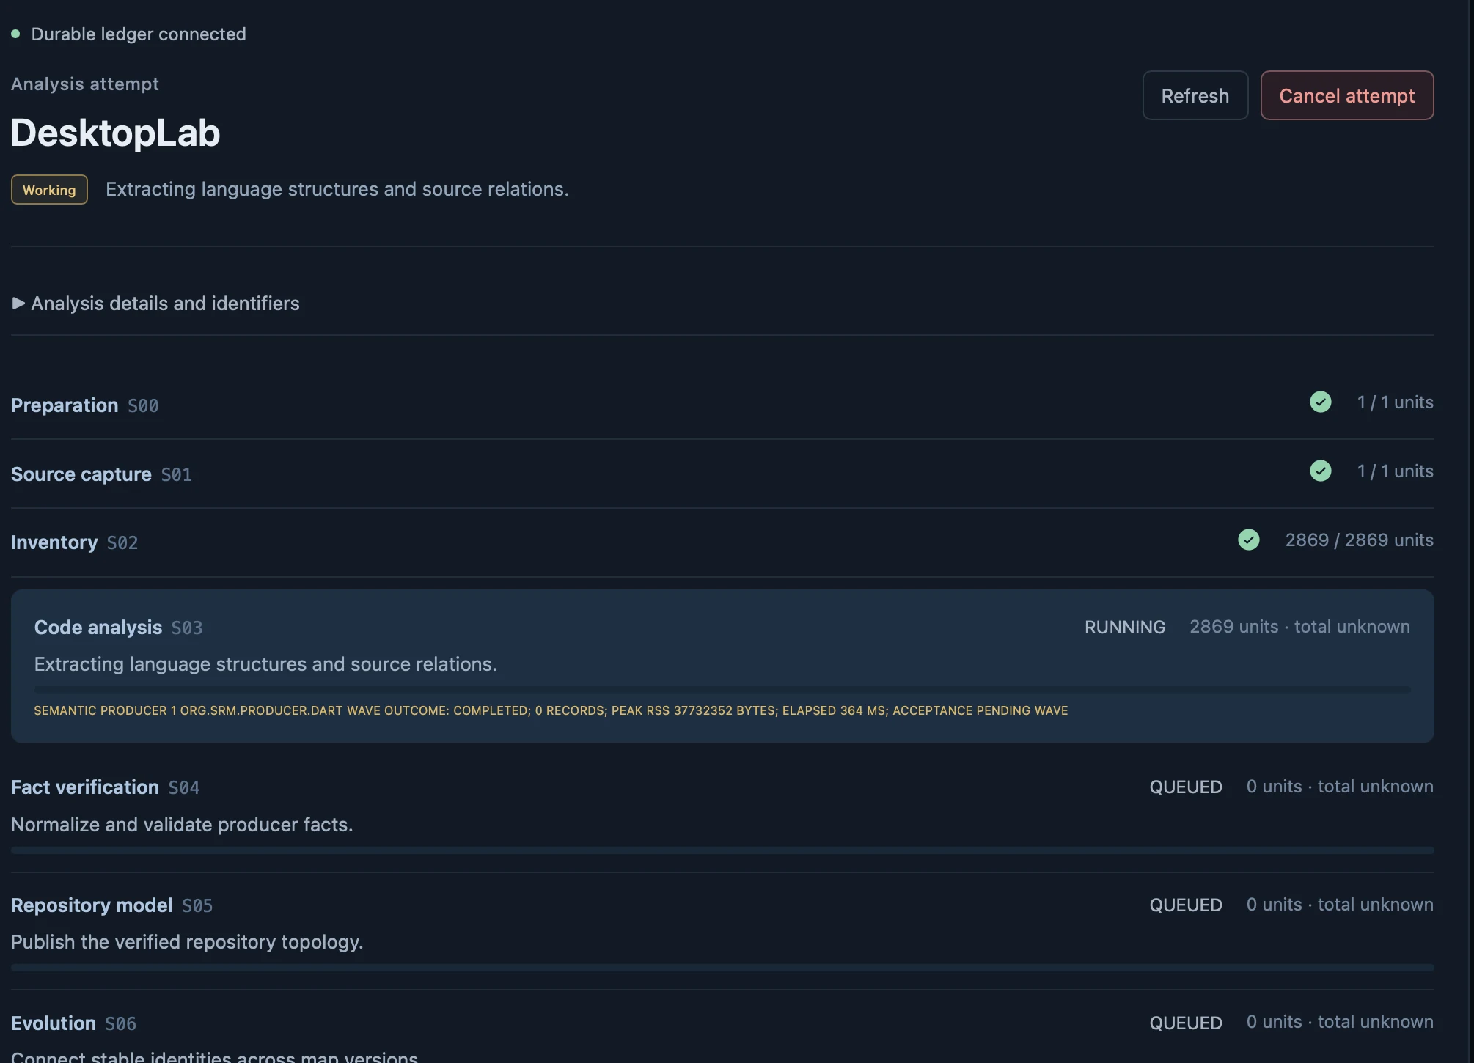
Task: Expand Analysis details and identifiers
Action: click(x=155, y=304)
